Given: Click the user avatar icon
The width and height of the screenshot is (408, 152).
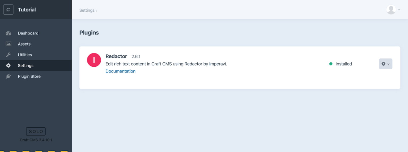Looking at the screenshot, I should click(x=391, y=10).
